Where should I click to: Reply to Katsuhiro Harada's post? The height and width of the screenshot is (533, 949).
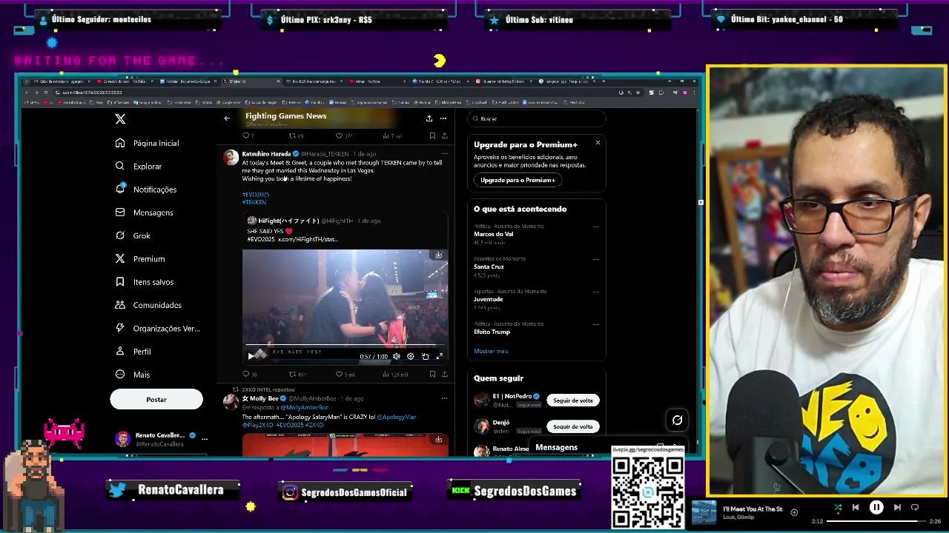(249, 375)
